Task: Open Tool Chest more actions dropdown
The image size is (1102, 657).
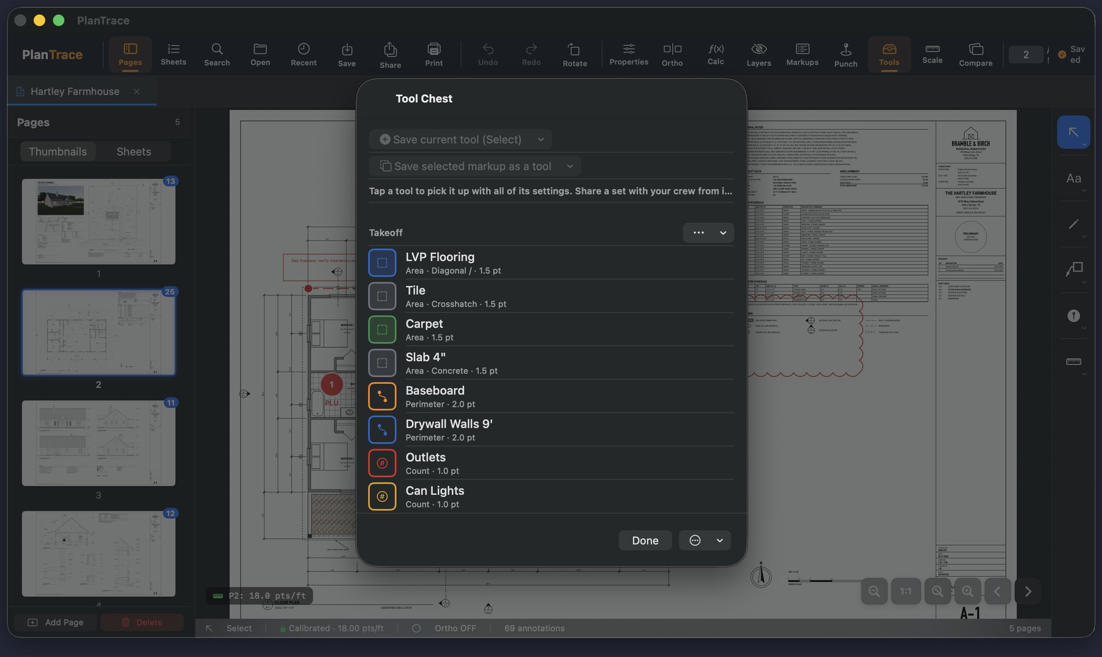Action: tap(705, 541)
